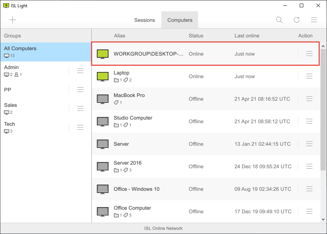
Task: Click the action icon for Server 2016
Action: [x=309, y=166]
